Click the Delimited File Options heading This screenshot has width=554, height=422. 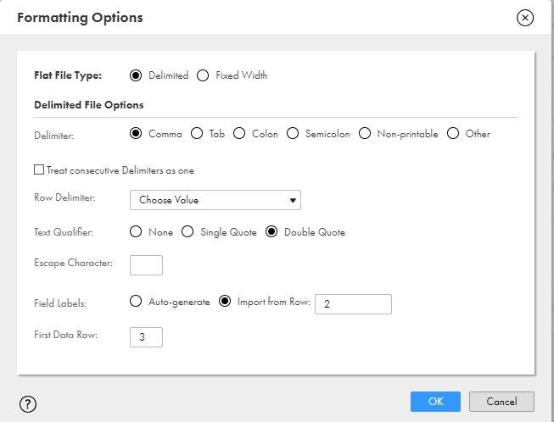[x=89, y=105]
